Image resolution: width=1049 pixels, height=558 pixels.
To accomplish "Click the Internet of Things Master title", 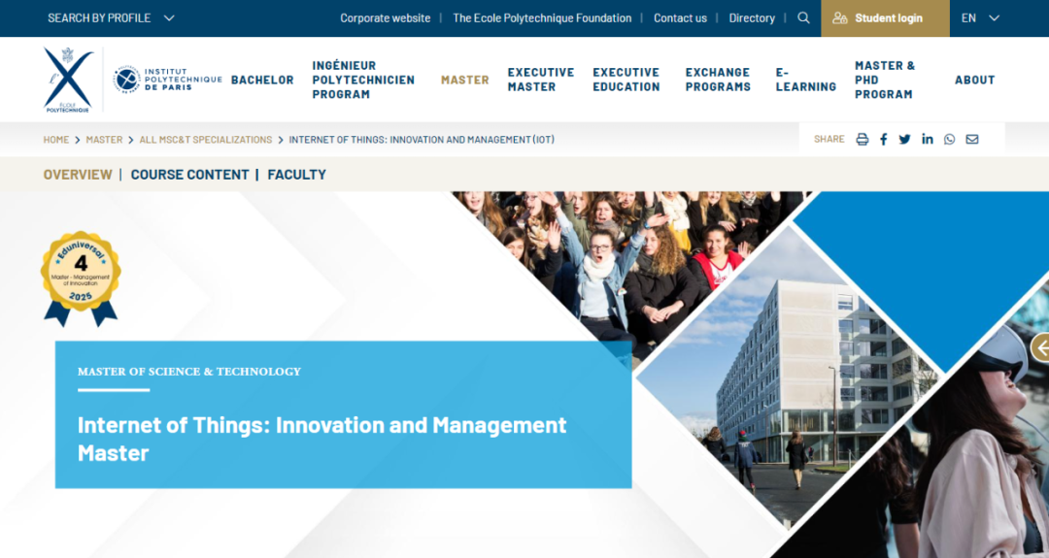I will click(x=321, y=439).
